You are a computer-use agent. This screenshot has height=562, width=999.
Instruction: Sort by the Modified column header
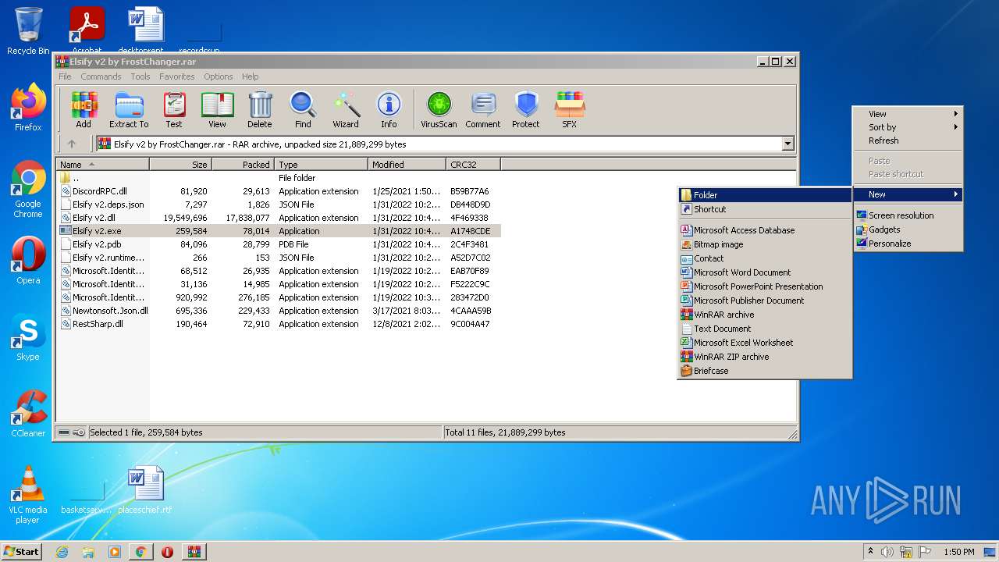(x=407, y=165)
